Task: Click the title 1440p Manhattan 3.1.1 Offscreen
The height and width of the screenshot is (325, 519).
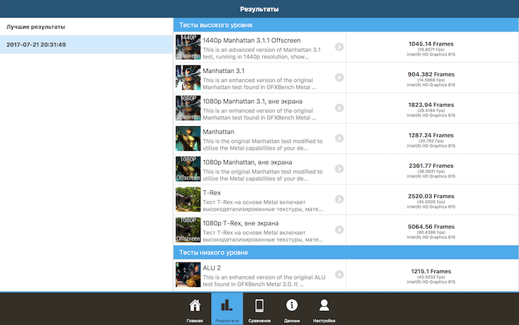Action: pyautogui.click(x=252, y=41)
